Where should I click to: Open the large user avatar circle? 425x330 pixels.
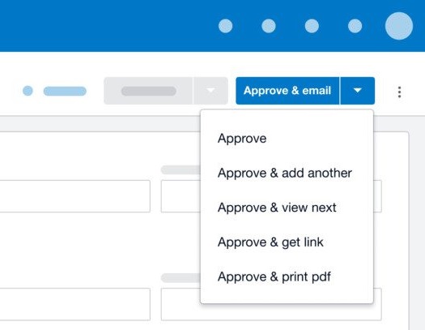coord(399,26)
